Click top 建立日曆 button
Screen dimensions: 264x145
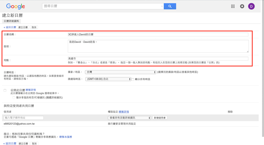point(23,27)
